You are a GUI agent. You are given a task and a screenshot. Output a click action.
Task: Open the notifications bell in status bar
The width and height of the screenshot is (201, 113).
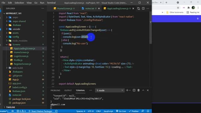point(148,111)
